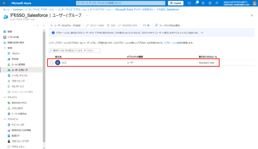Screen dimensions: 258x149
Task: Click the 足 avatar circle
Action: tap(58, 63)
